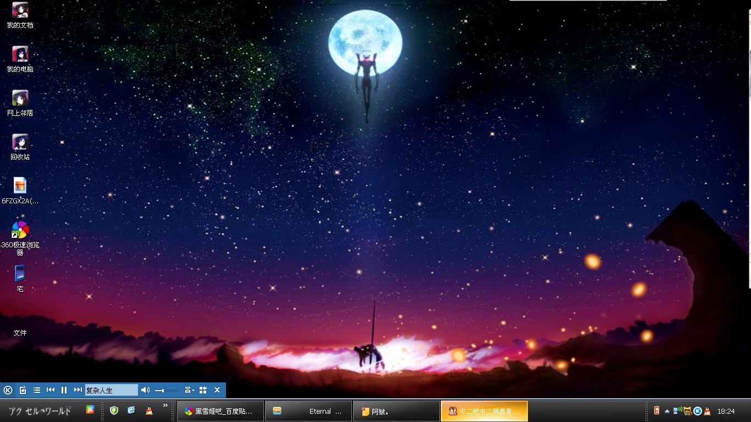Screen dimensions: 751x422
Task: Click the 复杂人生 song title field
Action: [111, 390]
